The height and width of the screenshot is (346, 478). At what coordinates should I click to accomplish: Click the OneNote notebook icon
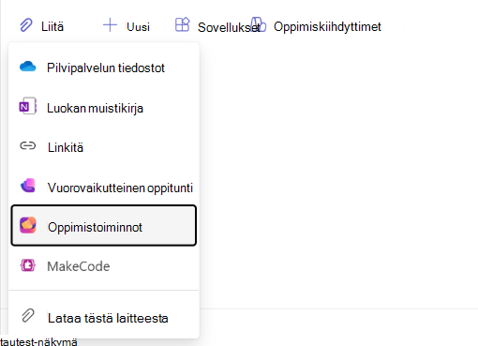tap(28, 106)
